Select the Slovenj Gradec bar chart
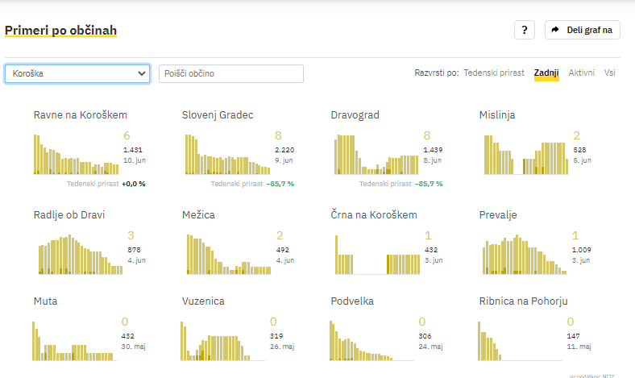This screenshot has height=378, width=635. (227, 154)
